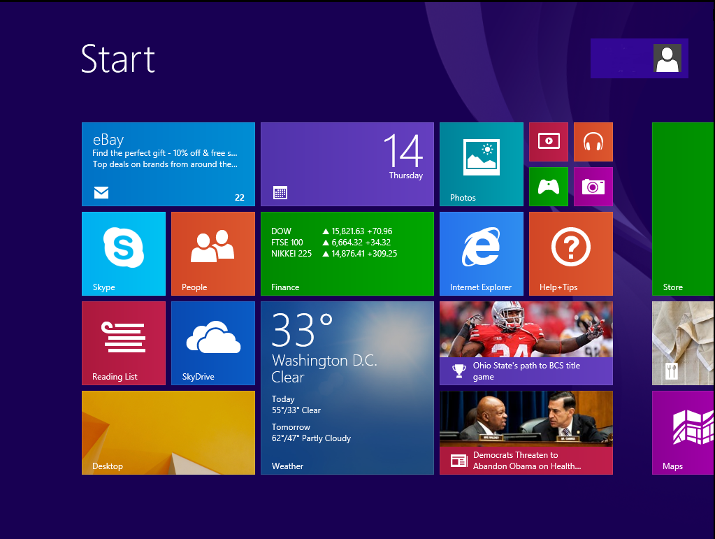
Task: Open the Food & Drink tile
Action: (x=683, y=343)
